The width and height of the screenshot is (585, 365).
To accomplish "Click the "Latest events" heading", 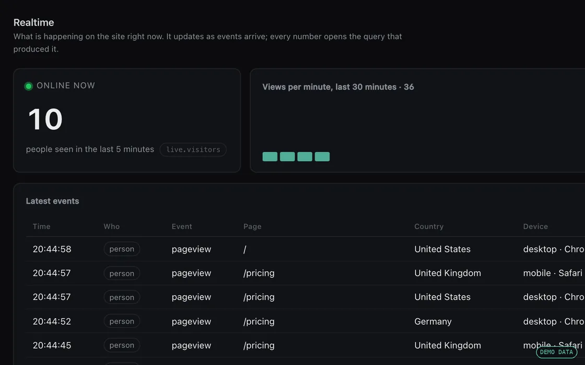I will (52, 201).
